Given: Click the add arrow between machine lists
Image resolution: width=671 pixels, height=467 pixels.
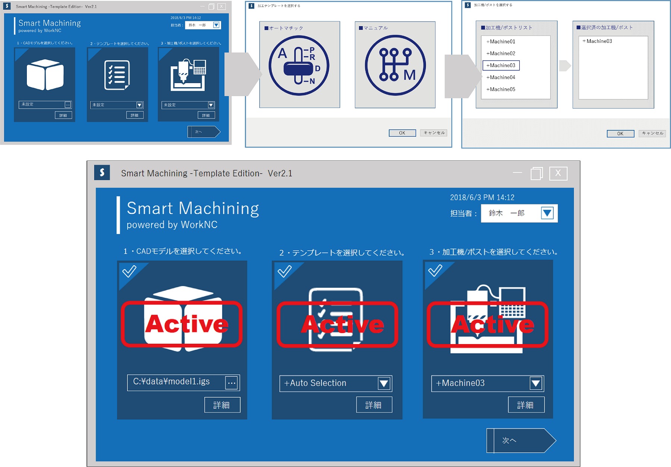Looking at the screenshot, I should pos(565,66).
